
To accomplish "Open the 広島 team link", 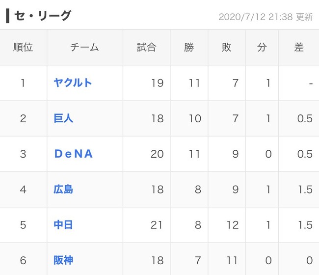I will (63, 189).
